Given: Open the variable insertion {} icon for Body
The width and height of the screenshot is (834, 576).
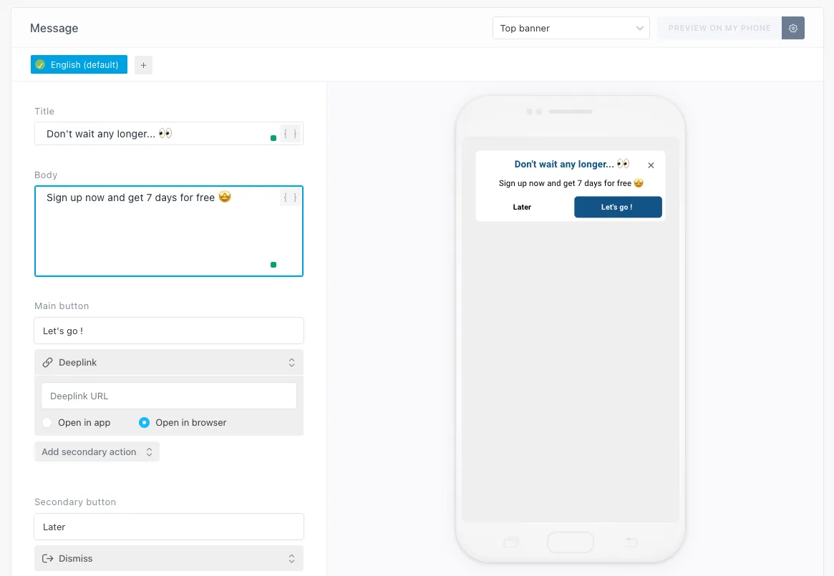Looking at the screenshot, I should click(x=289, y=197).
